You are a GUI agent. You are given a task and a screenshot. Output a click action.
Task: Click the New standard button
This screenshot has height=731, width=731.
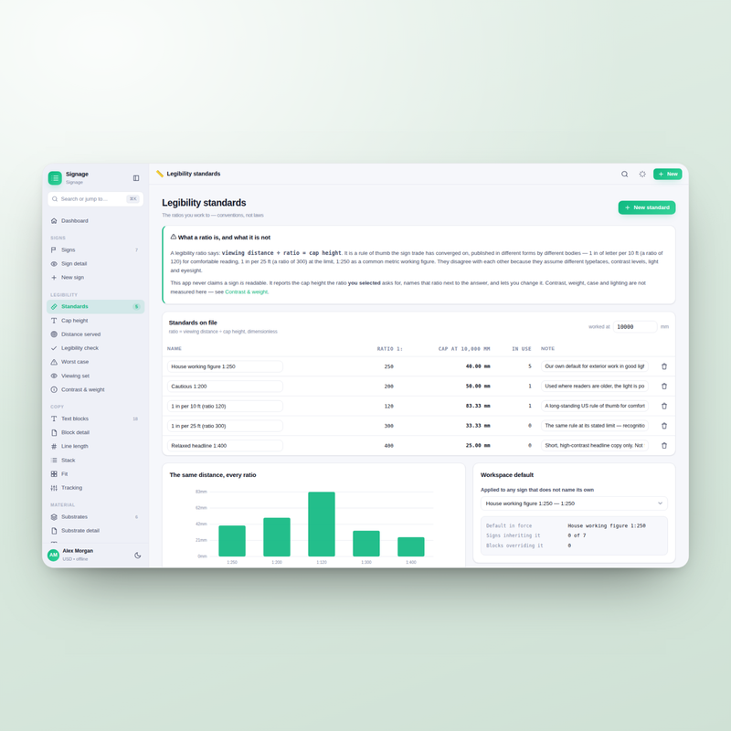coord(647,207)
